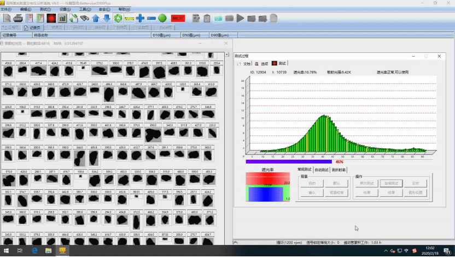Click the blue minus icon in the toolbar
The height and width of the screenshot is (258, 455).
[x=151, y=18]
